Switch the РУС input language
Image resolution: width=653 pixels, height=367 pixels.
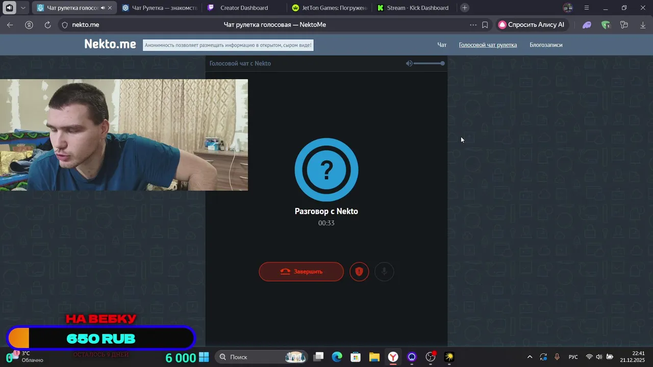pos(573,357)
